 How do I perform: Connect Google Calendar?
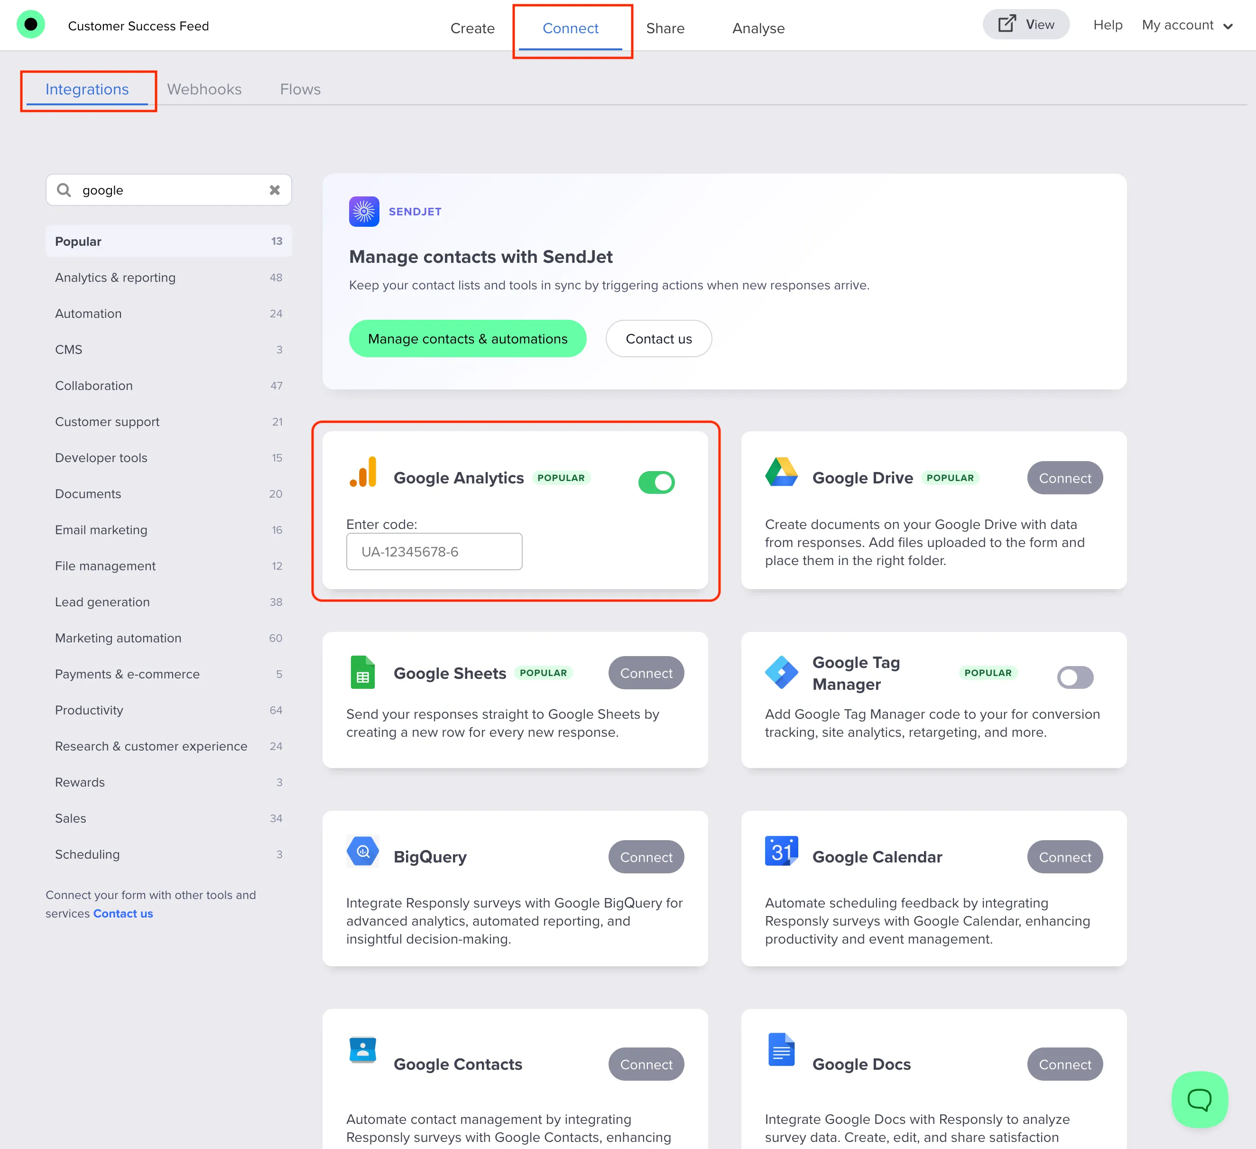pyautogui.click(x=1065, y=857)
